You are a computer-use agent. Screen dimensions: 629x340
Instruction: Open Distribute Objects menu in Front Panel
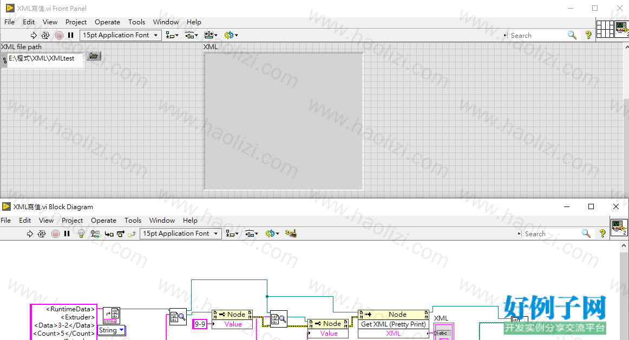[x=191, y=35]
